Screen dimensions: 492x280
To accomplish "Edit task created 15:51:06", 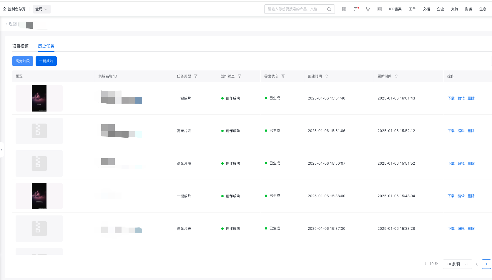I will tap(461, 131).
